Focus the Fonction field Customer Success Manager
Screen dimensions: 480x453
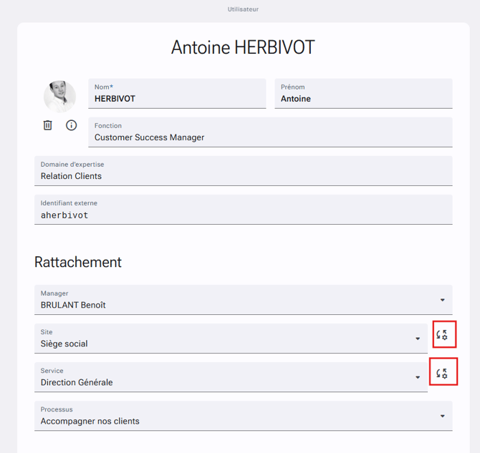pyautogui.click(x=270, y=132)
